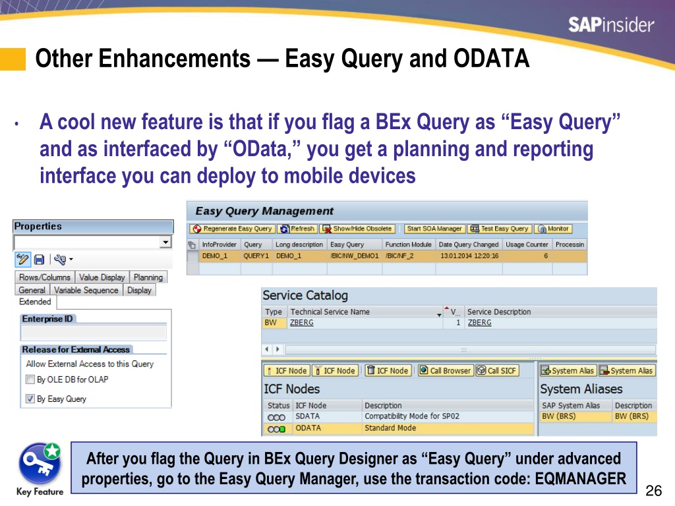
Task: Click the Refresh button in Easy Query Management
Action: (297, 229)
